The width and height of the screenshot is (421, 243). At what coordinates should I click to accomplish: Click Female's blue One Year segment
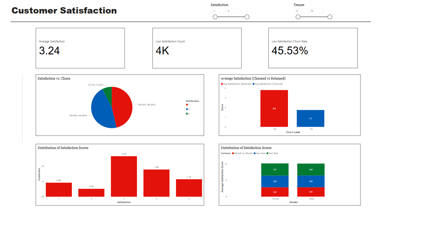[275, 181]
